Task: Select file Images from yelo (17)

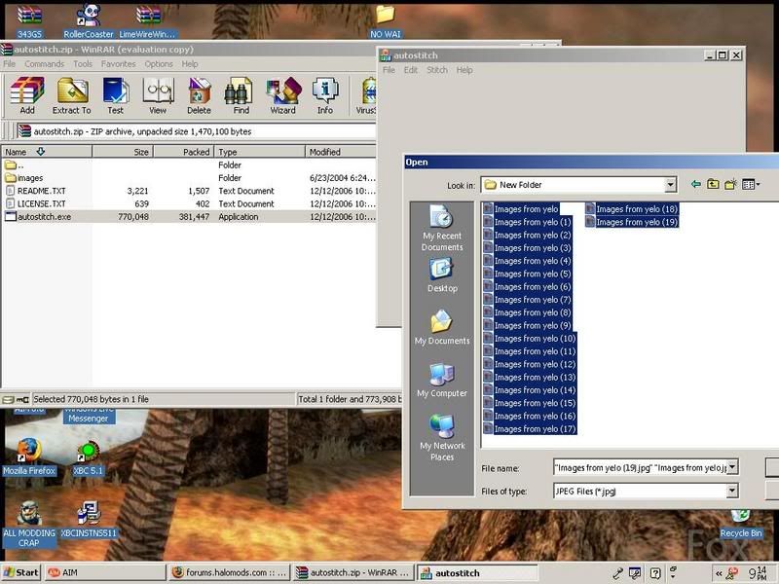Action: point(530,428)
